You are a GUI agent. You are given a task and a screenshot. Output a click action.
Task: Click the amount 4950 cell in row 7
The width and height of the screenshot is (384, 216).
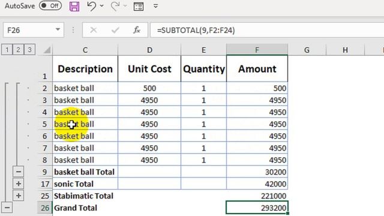[257, 148]
